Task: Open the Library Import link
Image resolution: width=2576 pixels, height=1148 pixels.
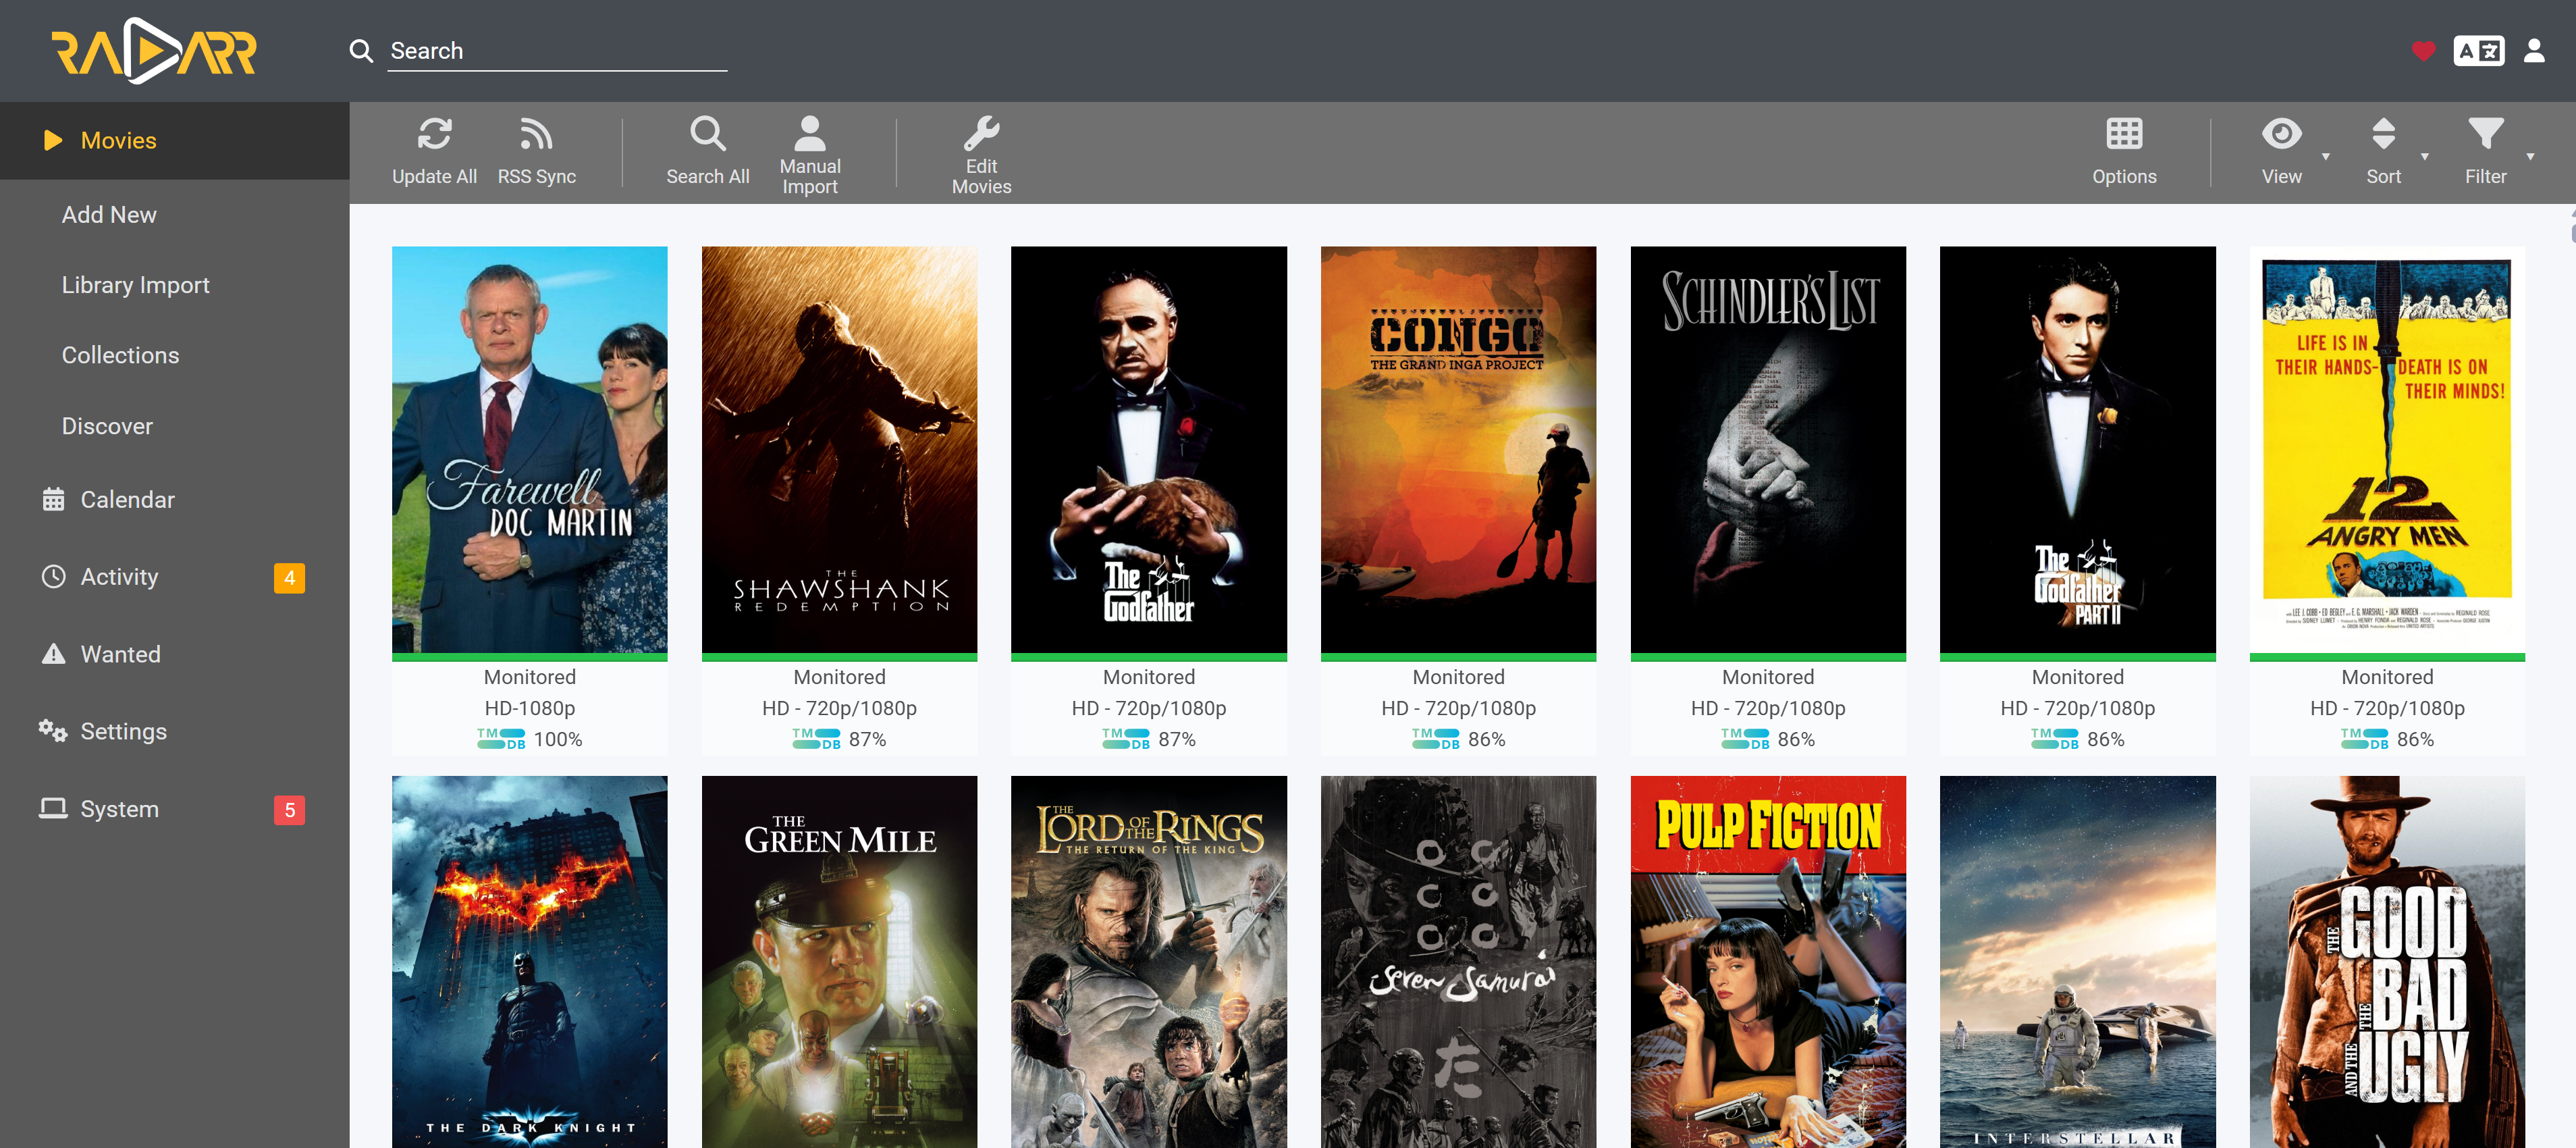Action: tap(135, 285)
